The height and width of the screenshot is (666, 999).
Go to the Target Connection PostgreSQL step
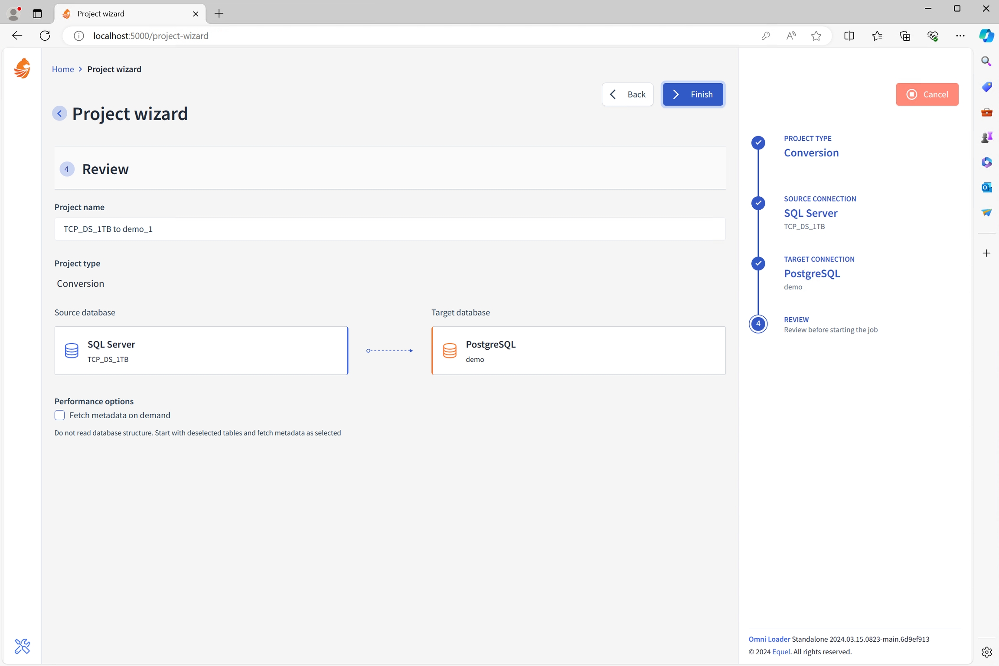811,273
